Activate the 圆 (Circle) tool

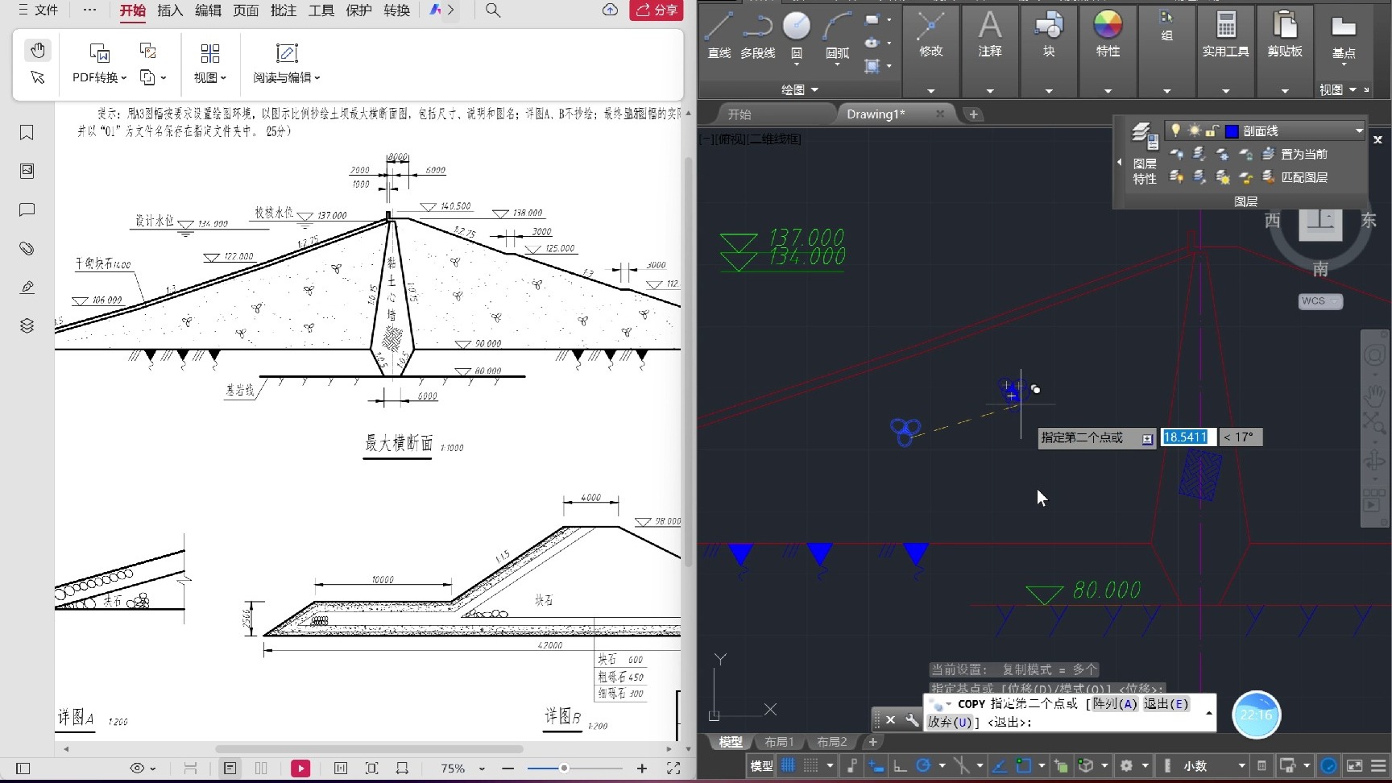[x=797, y=28]
